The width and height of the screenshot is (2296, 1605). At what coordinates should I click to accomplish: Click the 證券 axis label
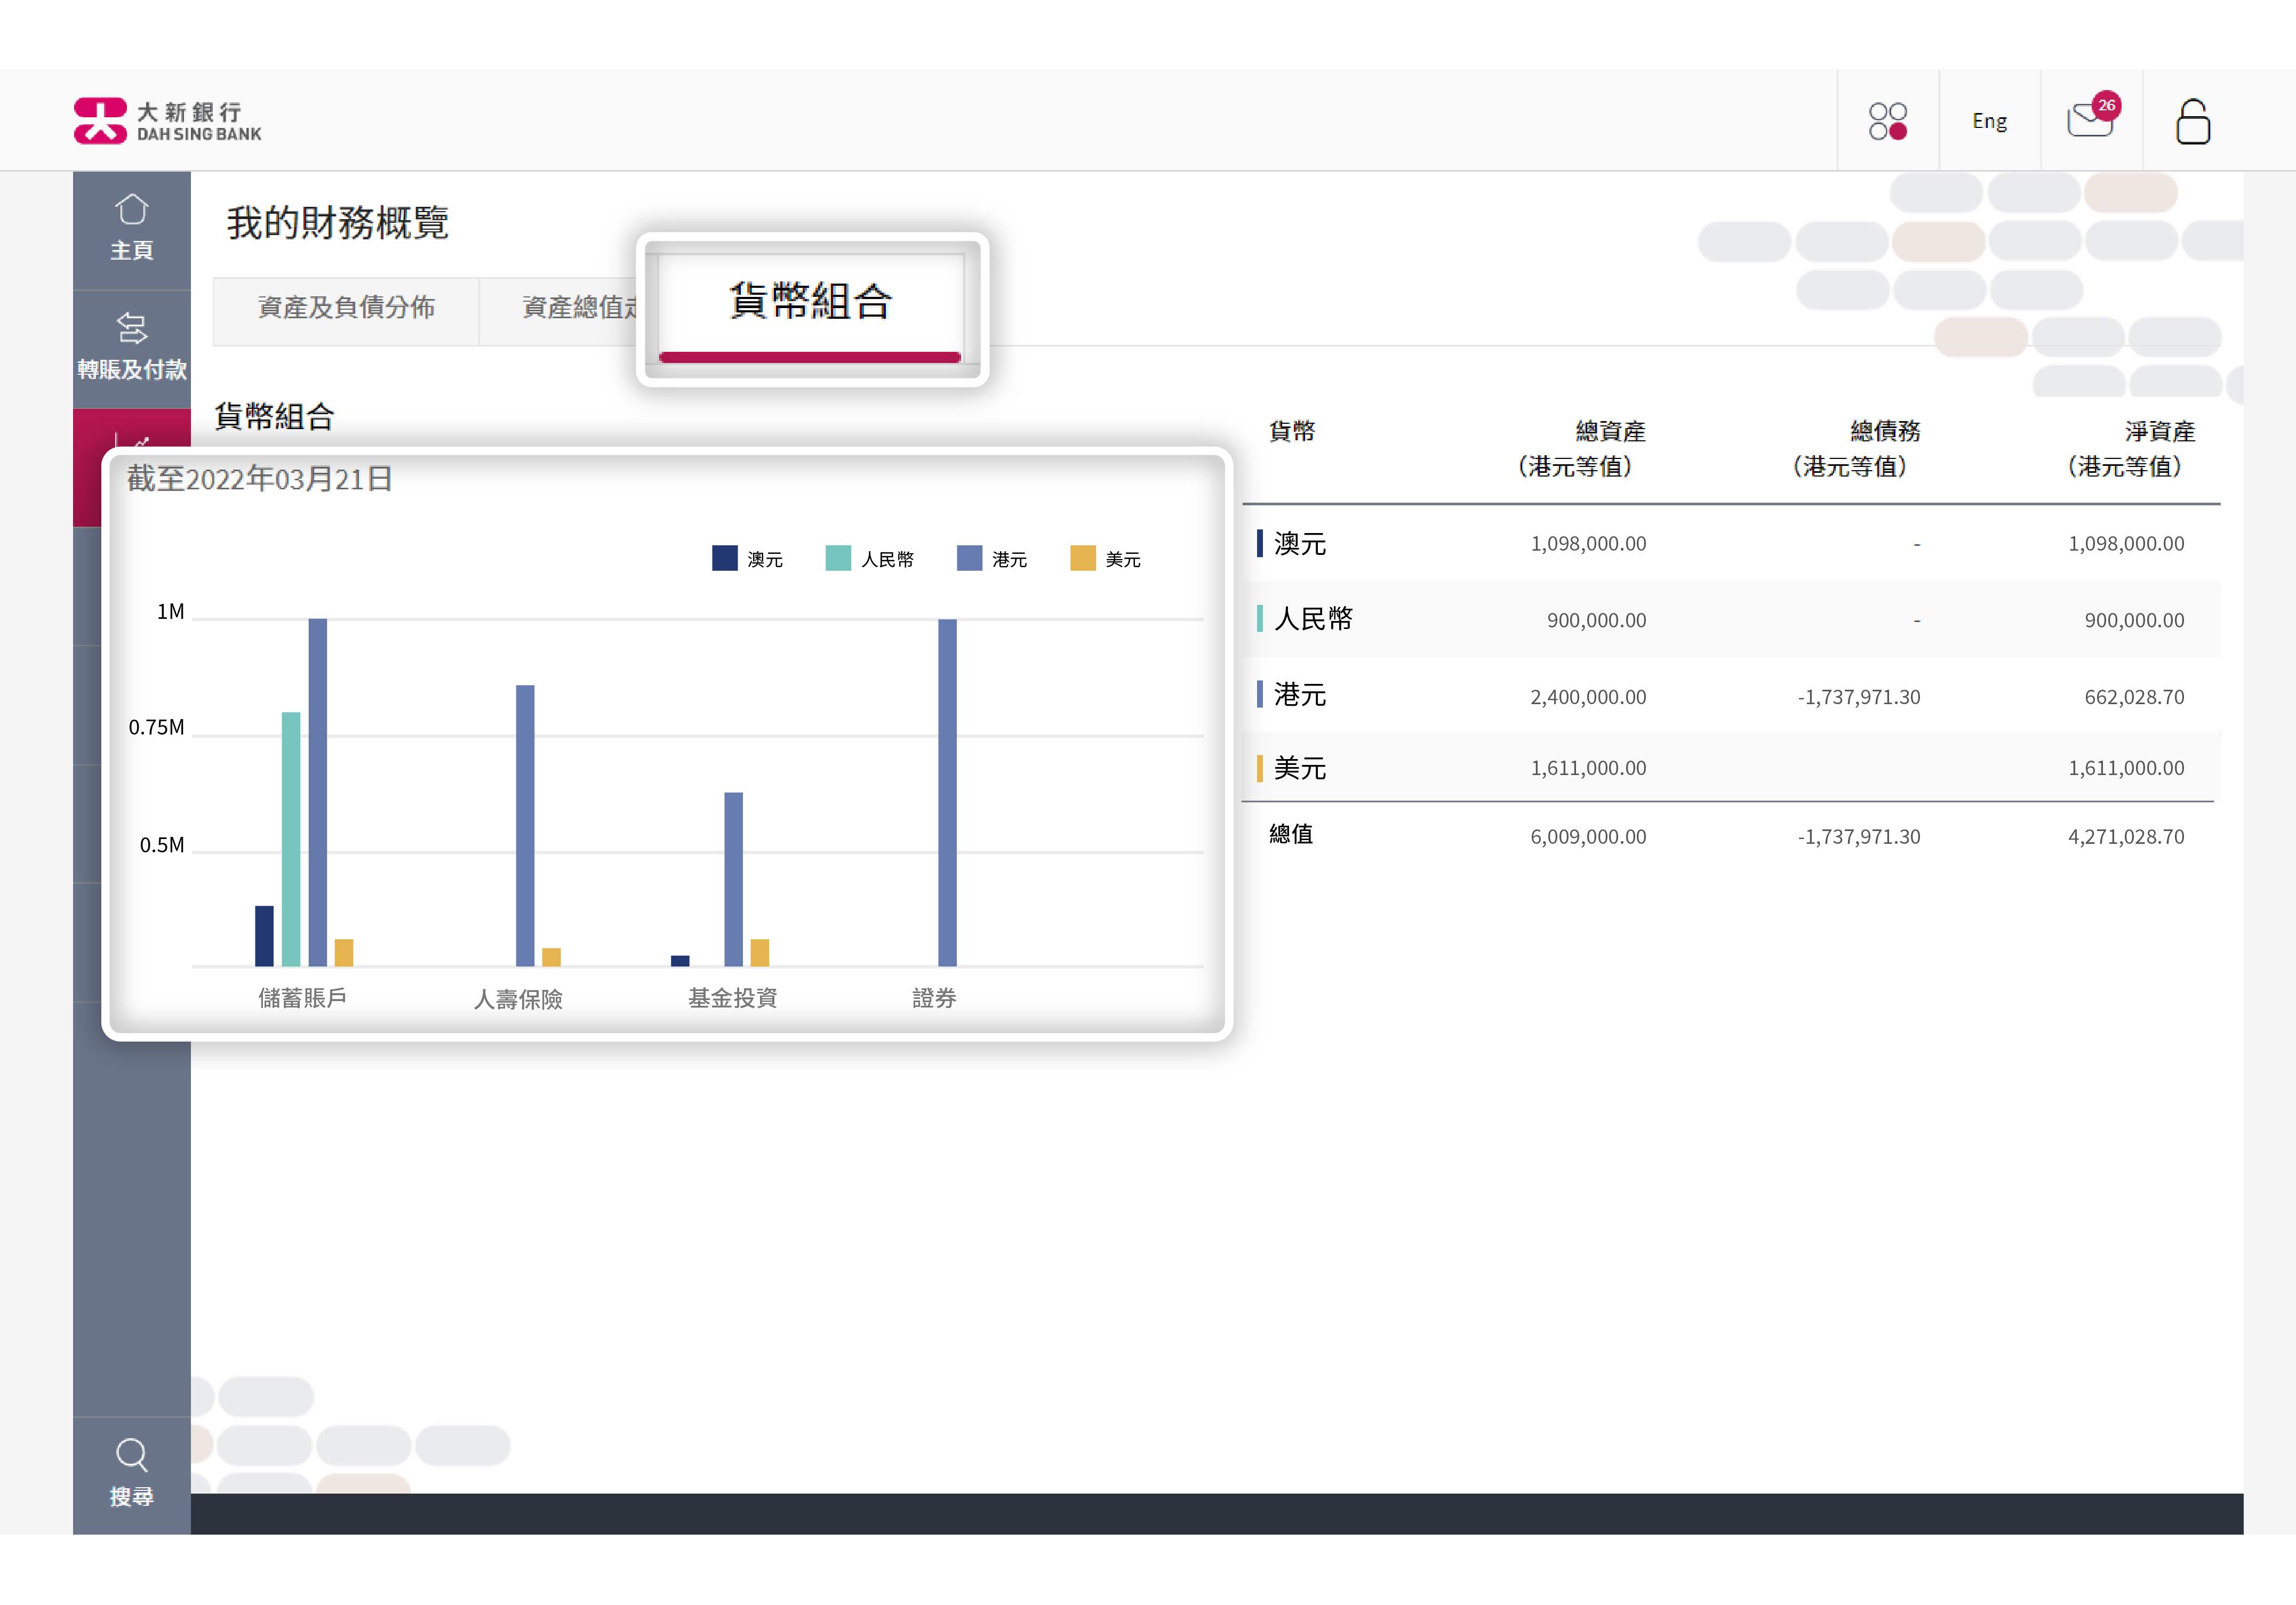[934, 997]
